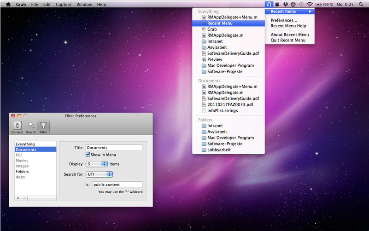Open Spotlight search magnifier
Viewport: 369px width, 231px height.
pyautogui.click(x=361, y=4)
